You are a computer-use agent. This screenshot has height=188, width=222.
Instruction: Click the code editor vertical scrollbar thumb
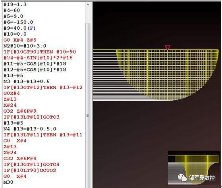point(88,106)
